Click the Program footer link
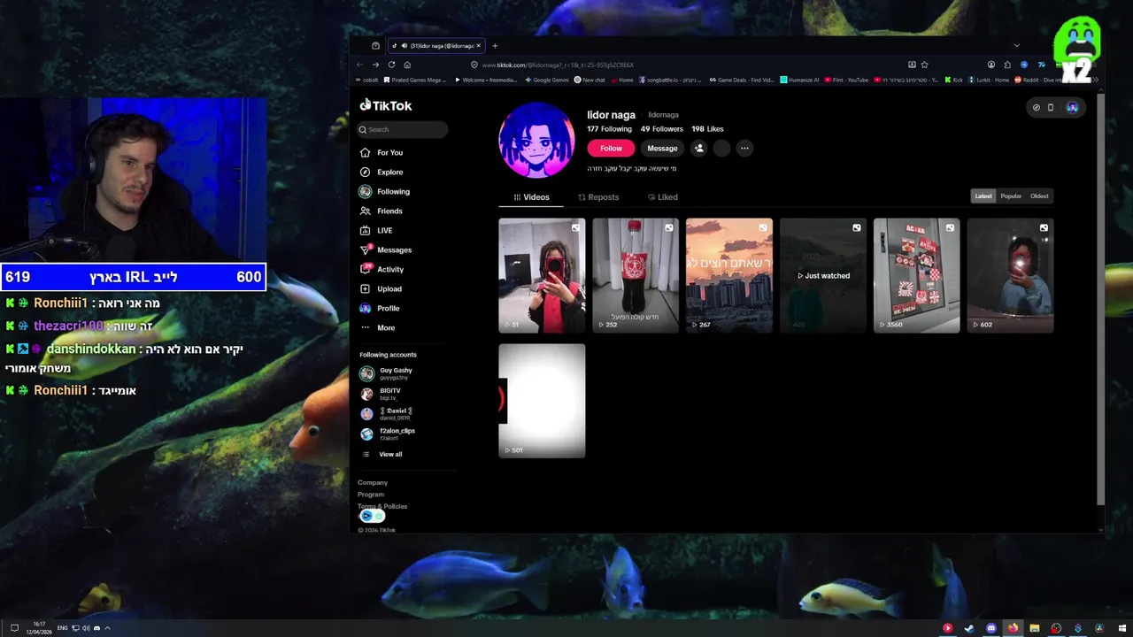Viewport: 1133px width, 637px height. pos(371,495)
